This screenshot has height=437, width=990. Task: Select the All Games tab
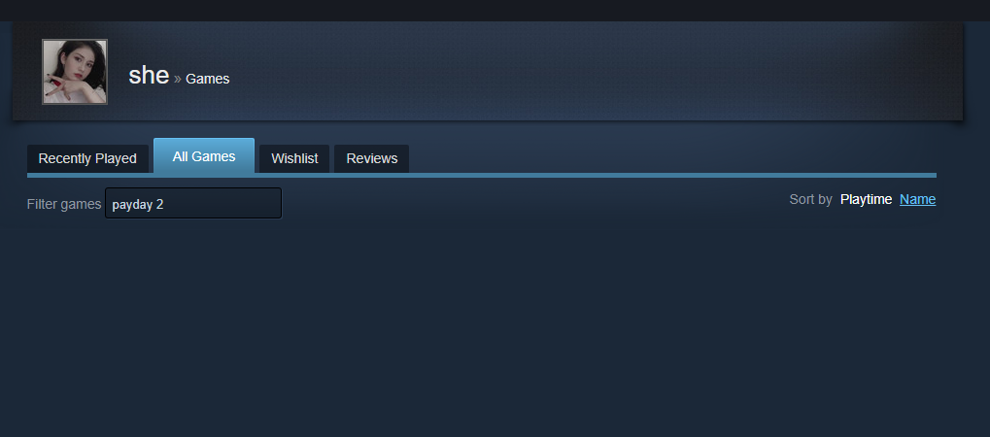tap(204, 156)
